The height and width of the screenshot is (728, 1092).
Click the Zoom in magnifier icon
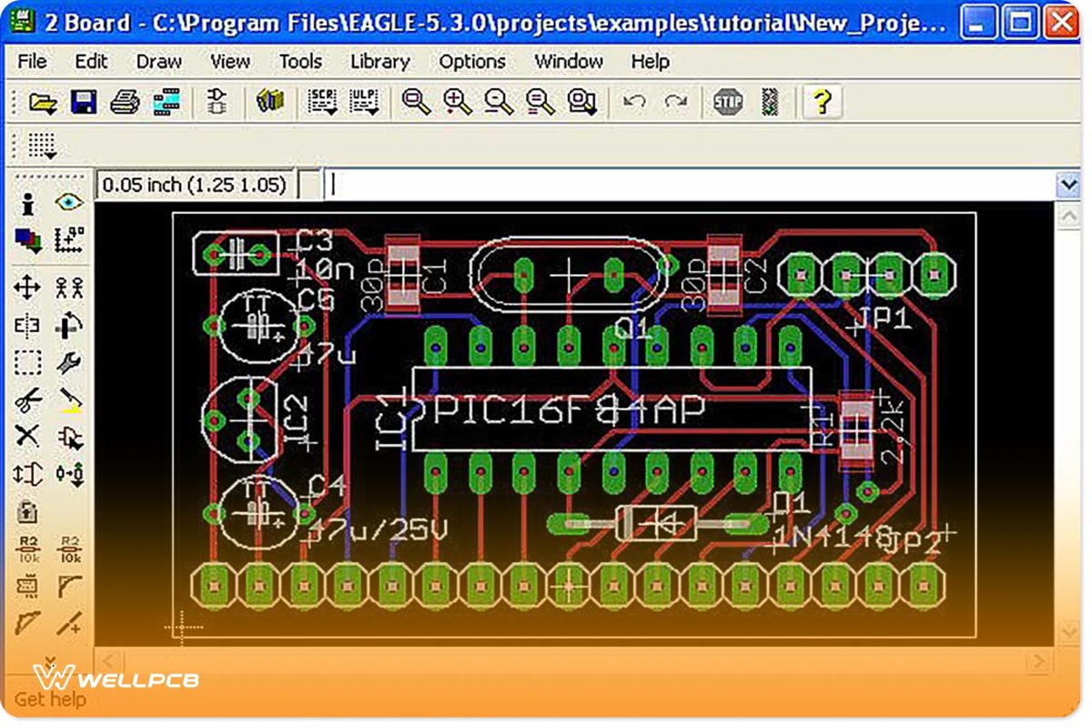click(458, 102)
